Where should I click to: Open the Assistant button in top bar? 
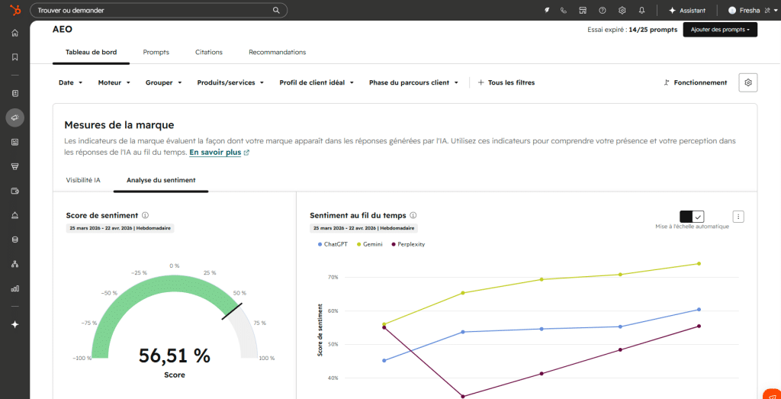(x=687, y=10)
